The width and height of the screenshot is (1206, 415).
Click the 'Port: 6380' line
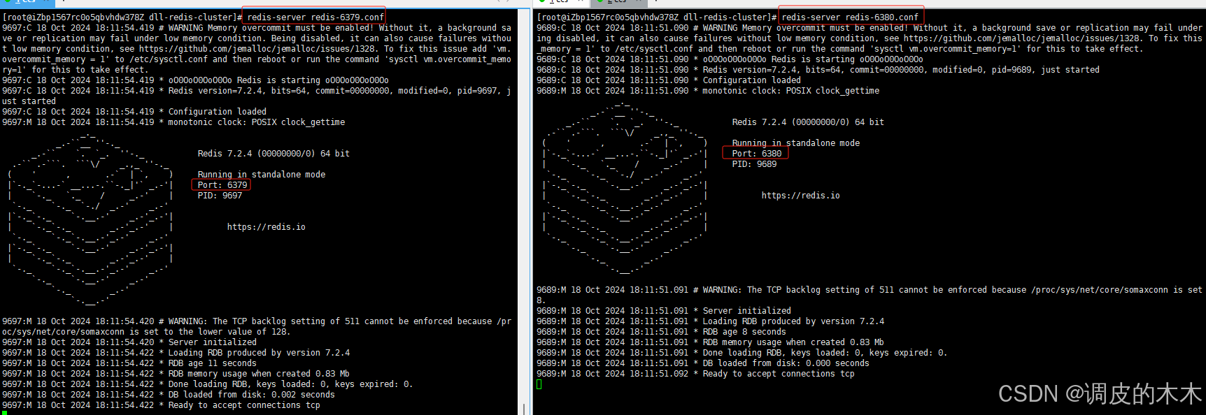tap(757, 154)
